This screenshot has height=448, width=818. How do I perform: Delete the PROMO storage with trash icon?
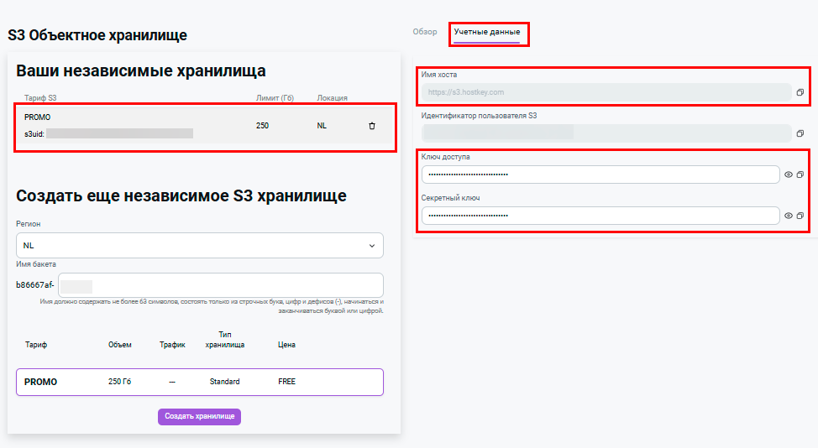372,126
